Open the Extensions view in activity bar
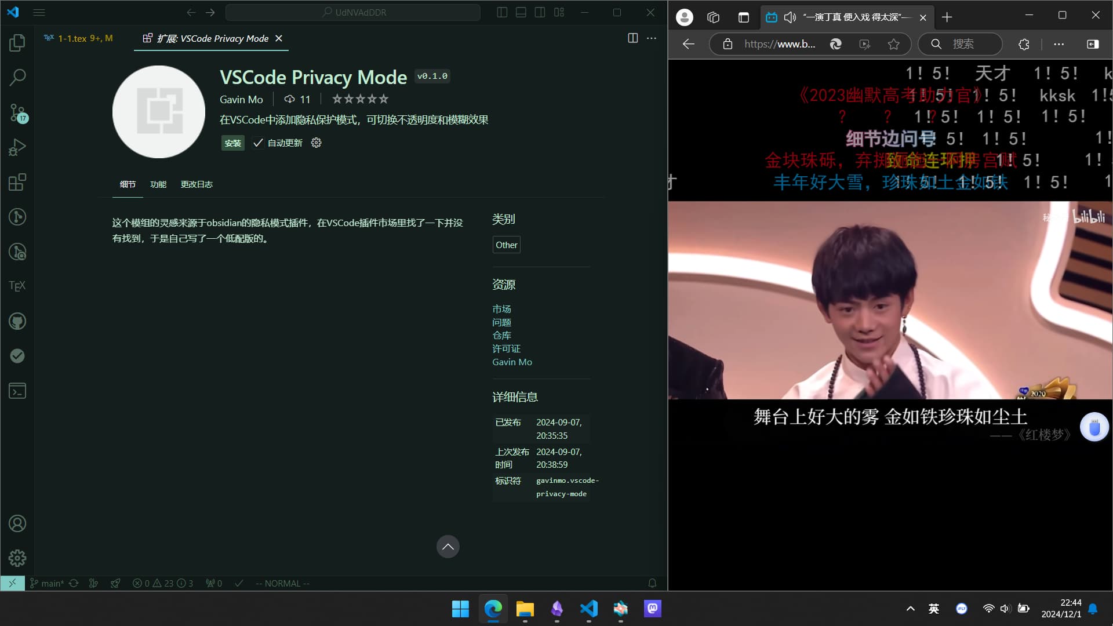This screenshot has height=626, width=1113. [17, 182]
